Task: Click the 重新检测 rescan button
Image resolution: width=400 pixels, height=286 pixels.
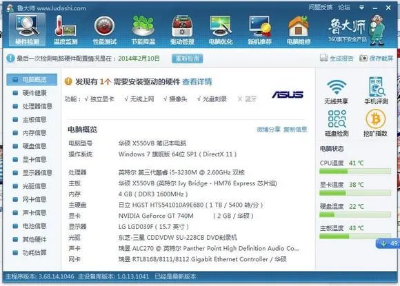Action: click(x=188, y=59)
